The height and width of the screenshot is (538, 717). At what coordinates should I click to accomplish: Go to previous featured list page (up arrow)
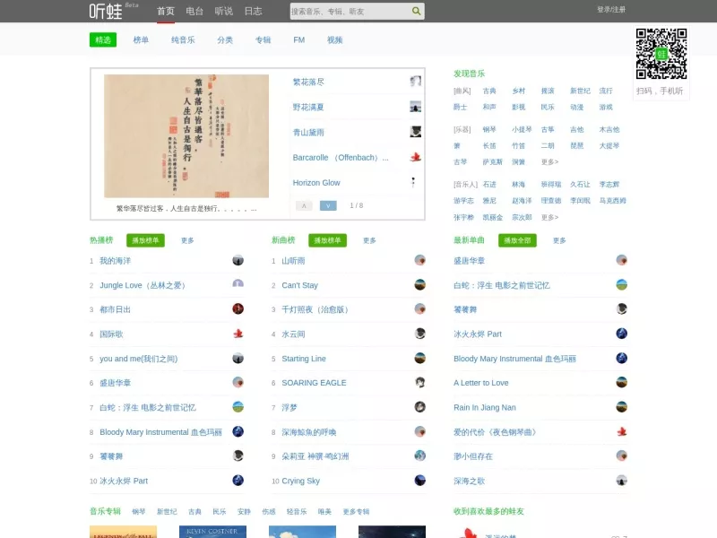[304, 205]
